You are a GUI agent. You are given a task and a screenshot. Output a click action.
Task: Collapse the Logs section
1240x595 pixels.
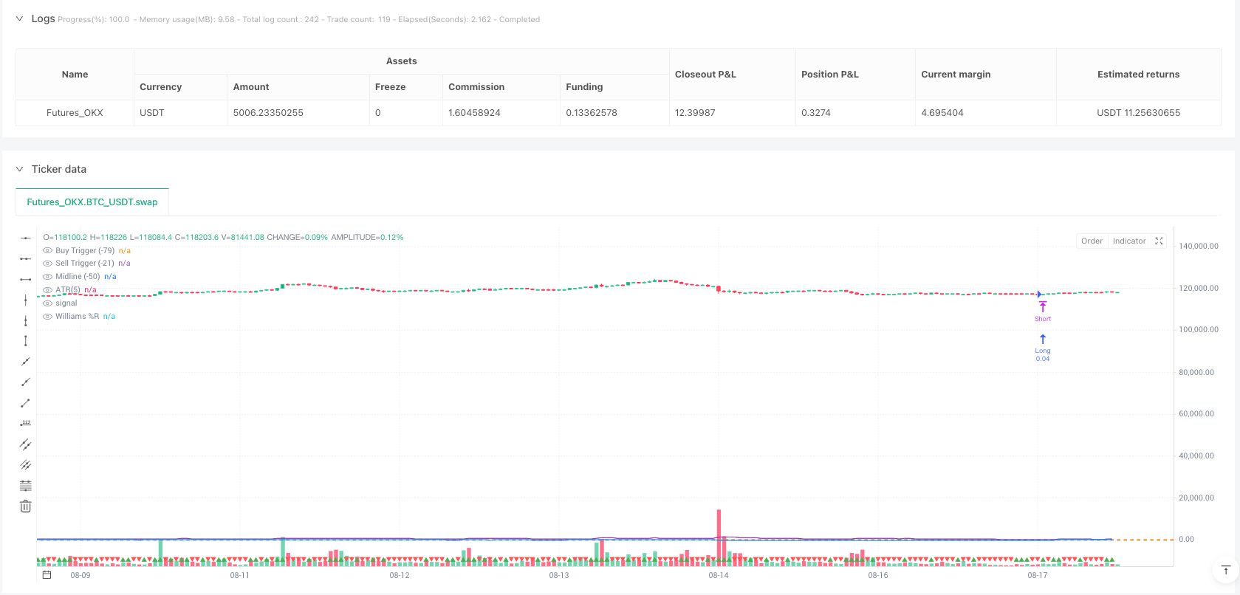19,19
